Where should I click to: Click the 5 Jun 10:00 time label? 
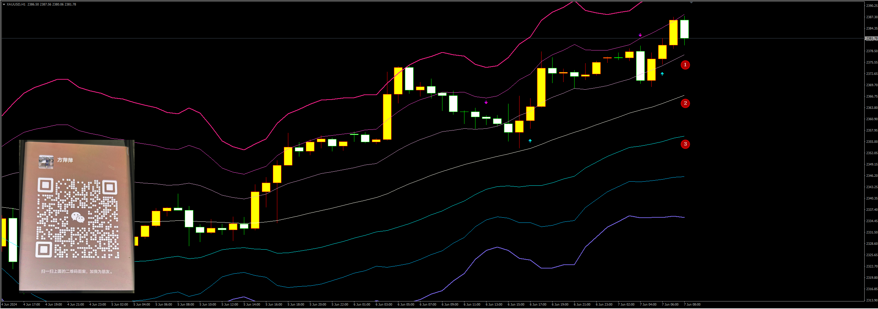tap(208, 305)
